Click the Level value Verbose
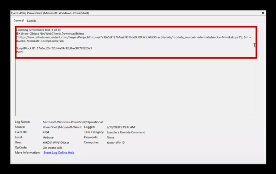 coord(48,137)
